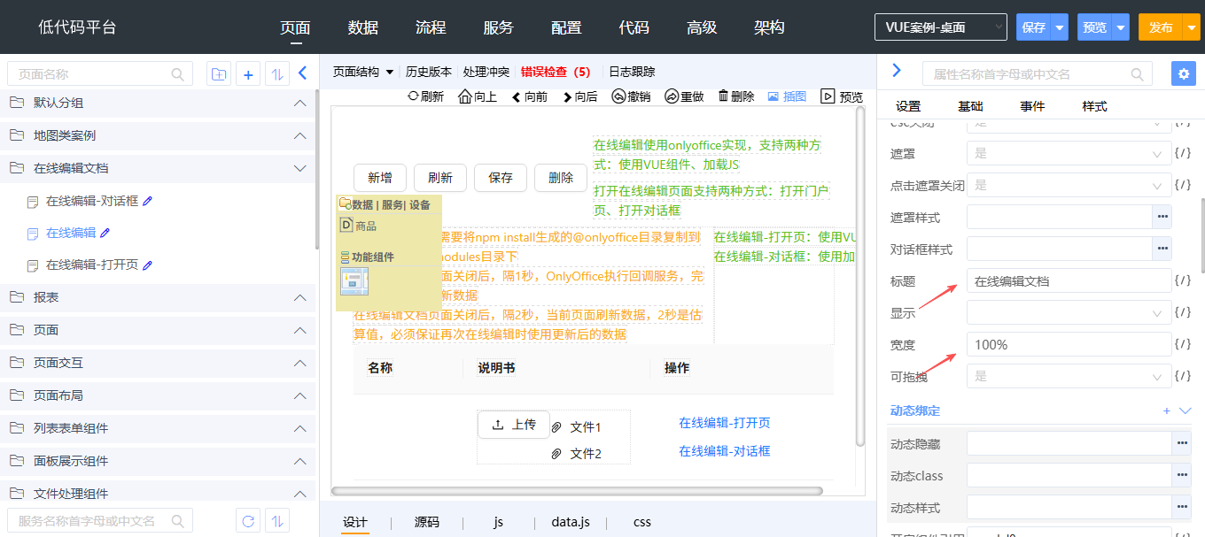1205x537 pixels.
Task: Click the 标题 input field with 在线编辑文档
Action: (x=1068, y=281)
